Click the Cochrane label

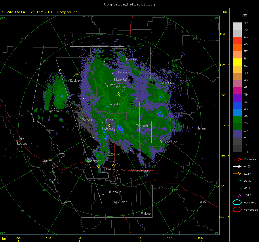[94, 161]
